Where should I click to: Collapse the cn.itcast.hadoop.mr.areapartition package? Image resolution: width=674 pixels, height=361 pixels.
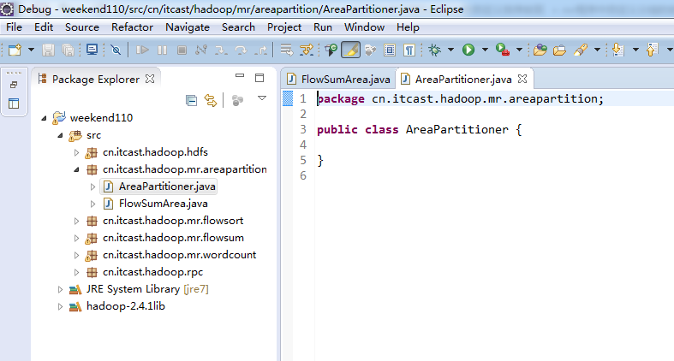(x=77, y=169)
